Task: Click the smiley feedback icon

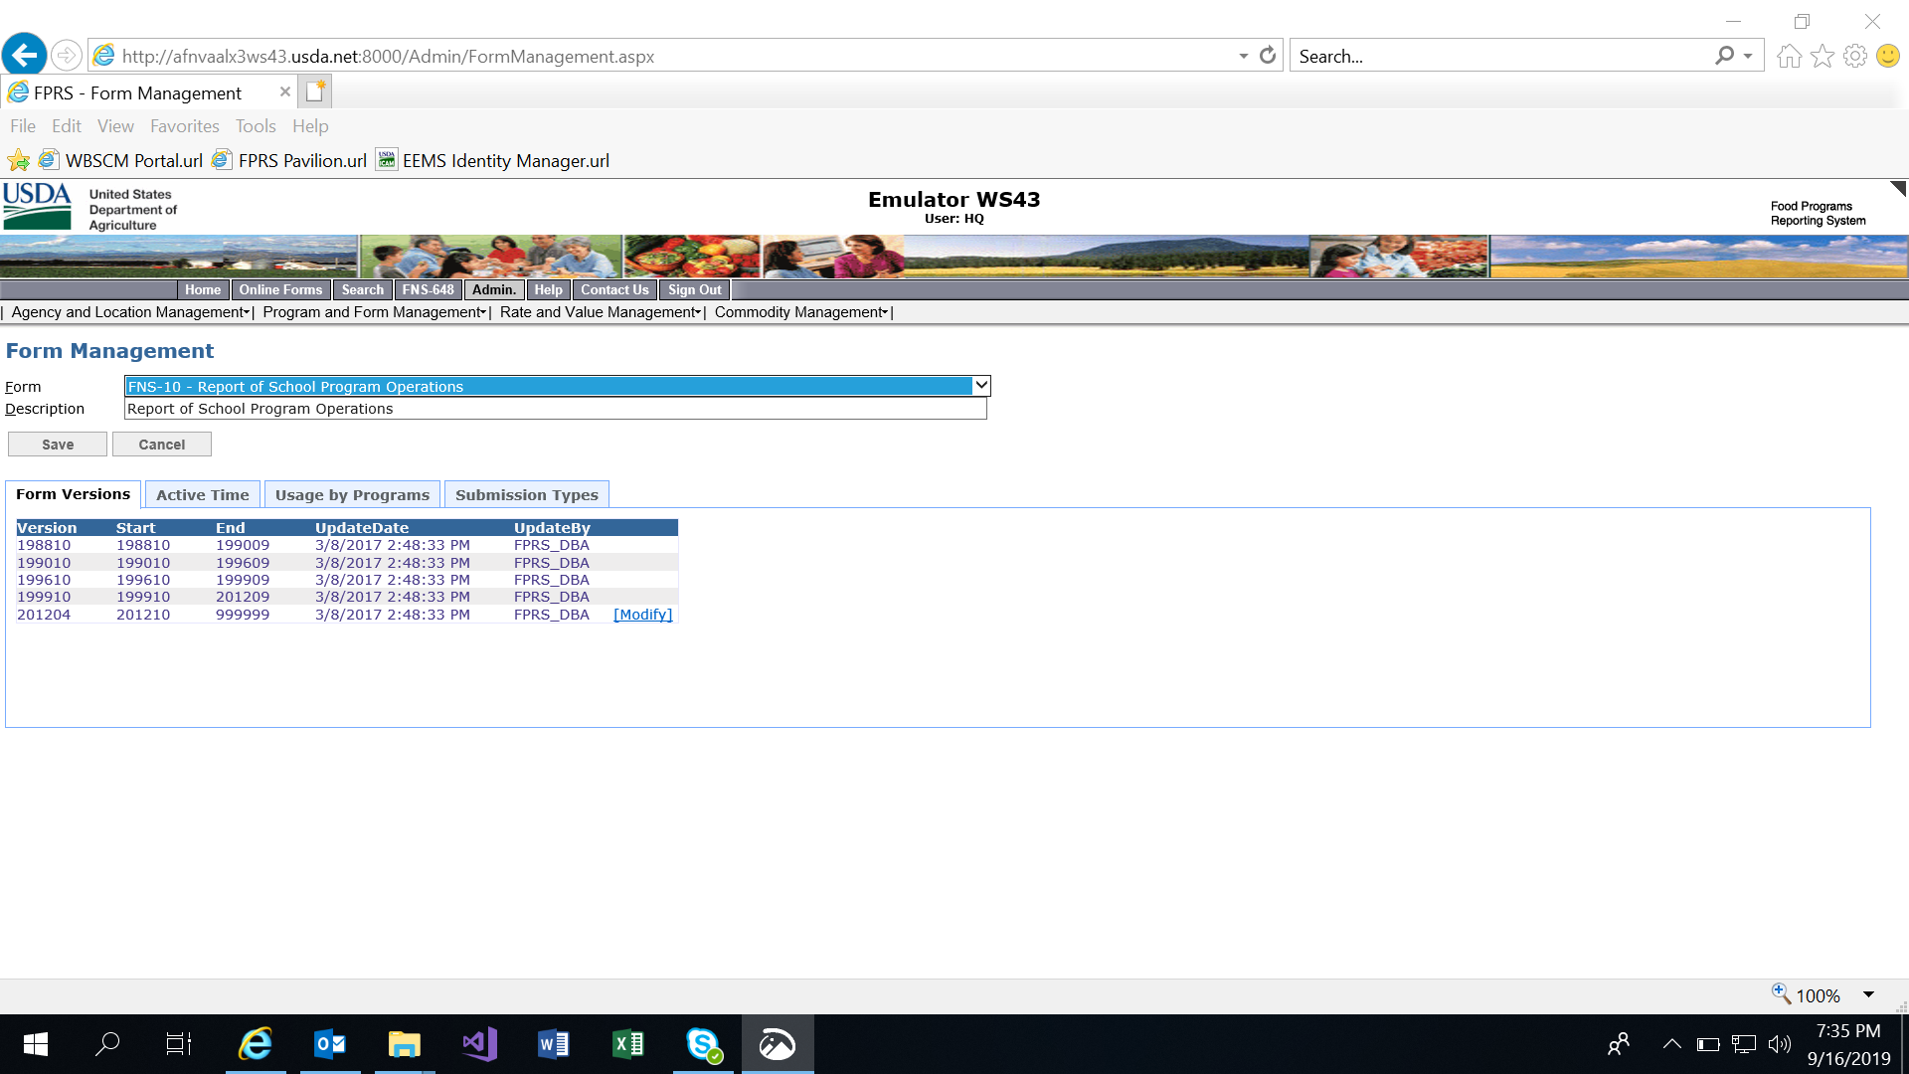Action: (x=1887, y=56)
